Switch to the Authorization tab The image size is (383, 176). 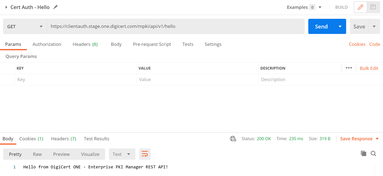coord(47,44)
